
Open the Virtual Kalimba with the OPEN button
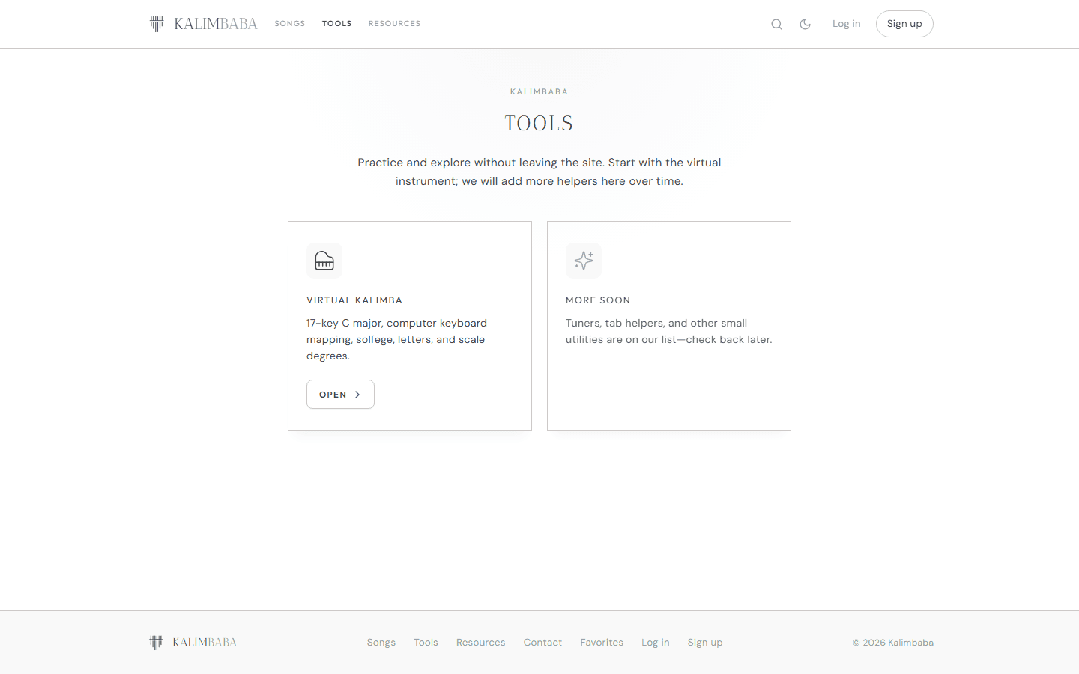(340, 395)
